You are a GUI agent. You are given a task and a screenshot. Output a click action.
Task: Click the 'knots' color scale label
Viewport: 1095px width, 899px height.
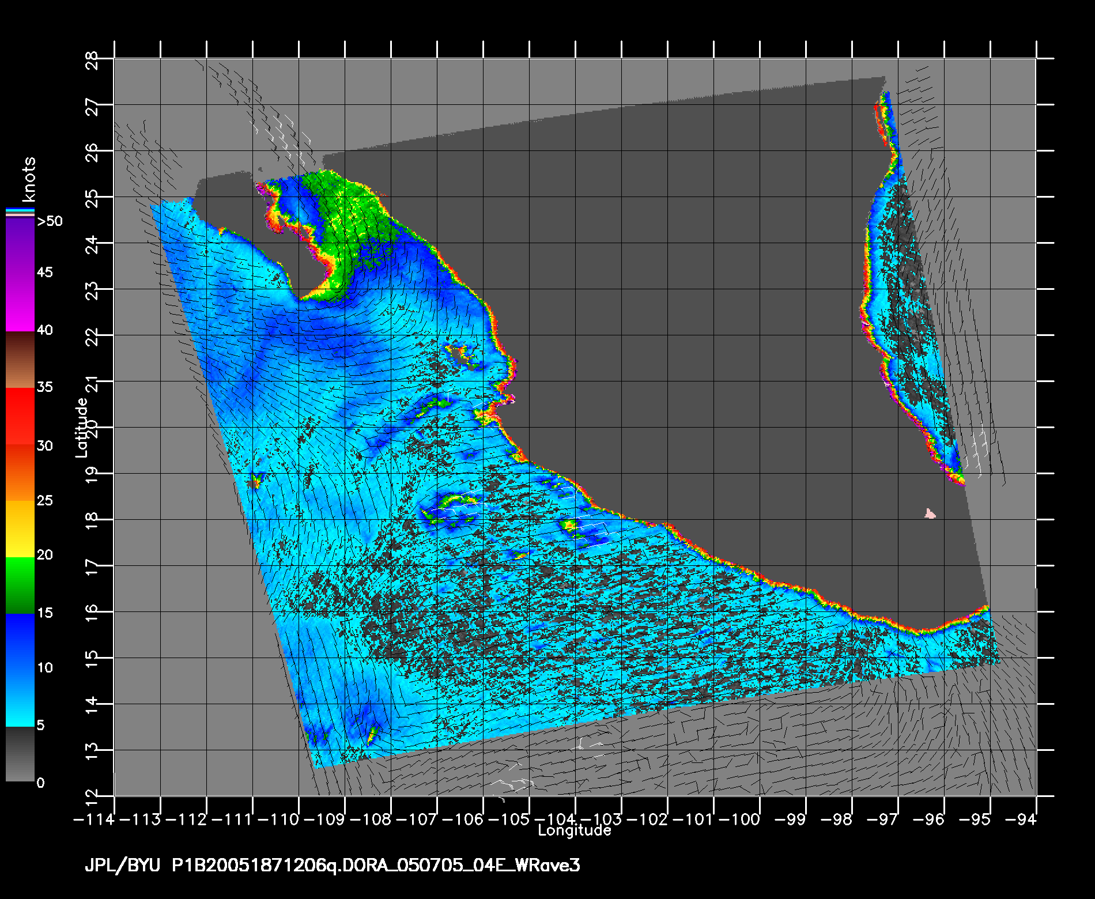tap(29, 179)
